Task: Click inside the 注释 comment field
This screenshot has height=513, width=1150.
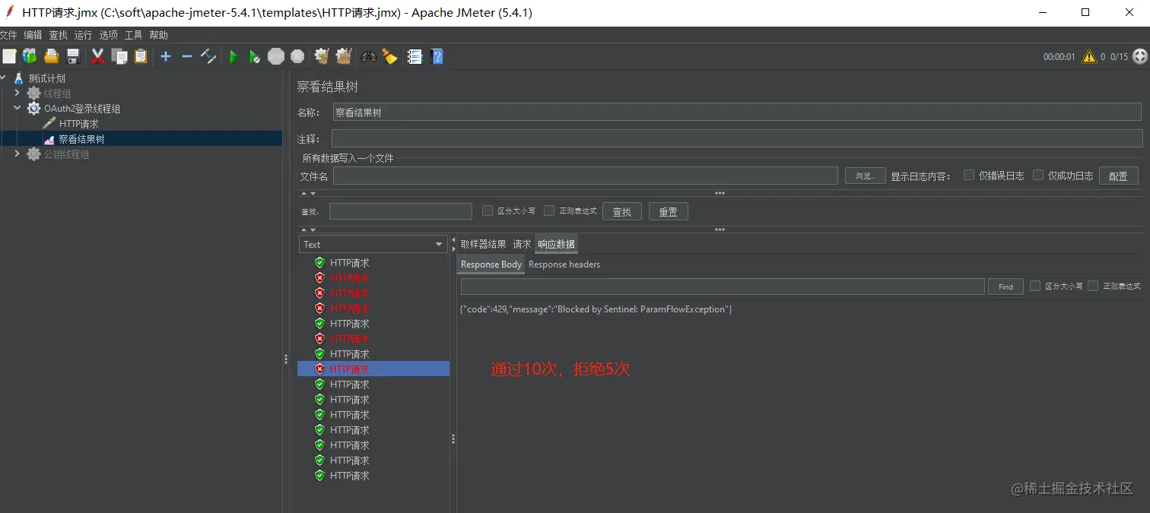Action: (737, 138)
